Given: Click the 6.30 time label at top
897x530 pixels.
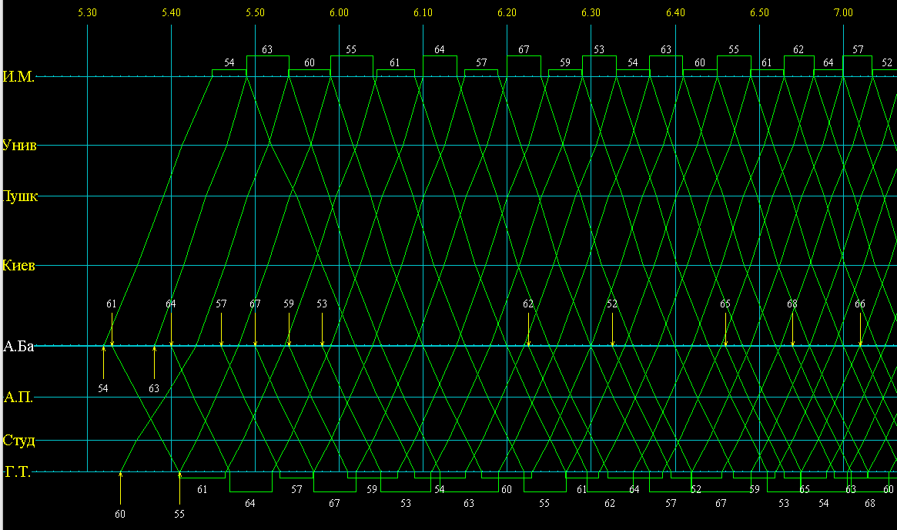Looking at the screenshot, I should point(591,12).
